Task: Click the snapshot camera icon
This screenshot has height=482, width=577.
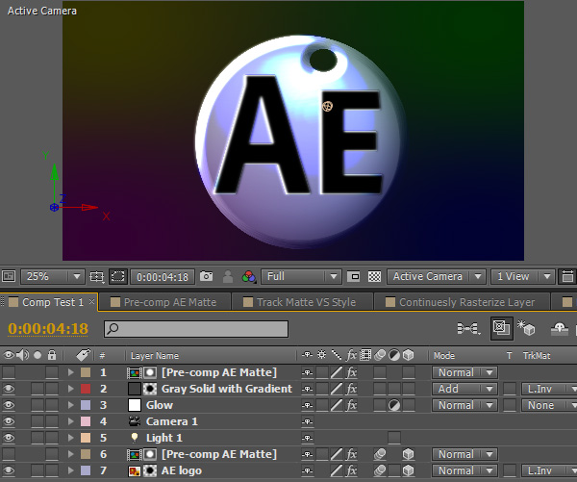Action: point(206,277)
